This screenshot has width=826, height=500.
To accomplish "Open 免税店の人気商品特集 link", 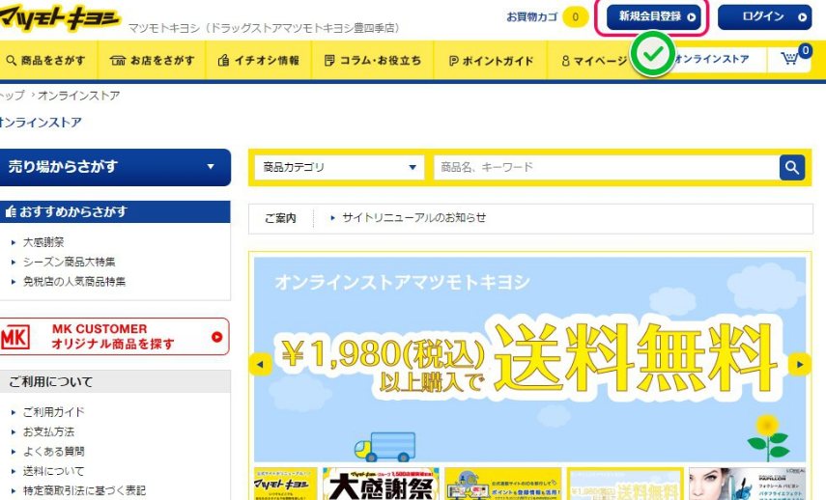I will (x=73, y=282).
